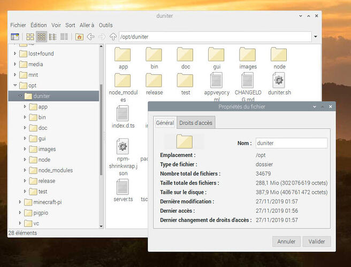Select the bin folder icon in file pane

[x=154, y=54]
